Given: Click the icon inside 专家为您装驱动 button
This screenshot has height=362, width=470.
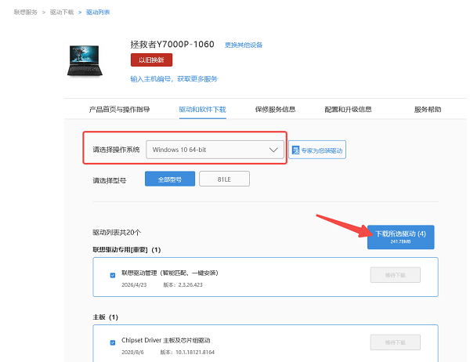Looking at the screenshot, I should 295,150.
